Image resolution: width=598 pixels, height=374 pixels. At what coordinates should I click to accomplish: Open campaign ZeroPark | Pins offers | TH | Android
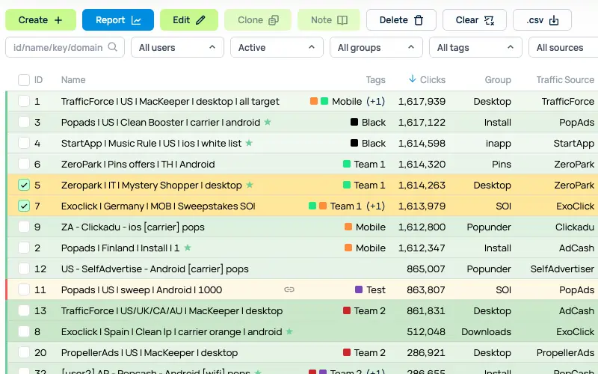click(x=138, y=164)
